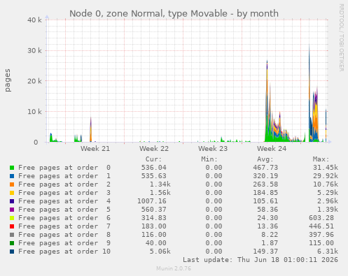Click 'Free pages at order 4' legend label
Screen dimensions: 348x276
[64, 201]
